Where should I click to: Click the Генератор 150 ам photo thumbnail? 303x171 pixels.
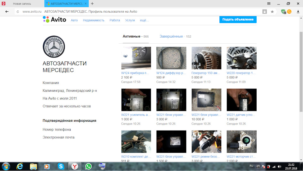(x=206, y=58)
